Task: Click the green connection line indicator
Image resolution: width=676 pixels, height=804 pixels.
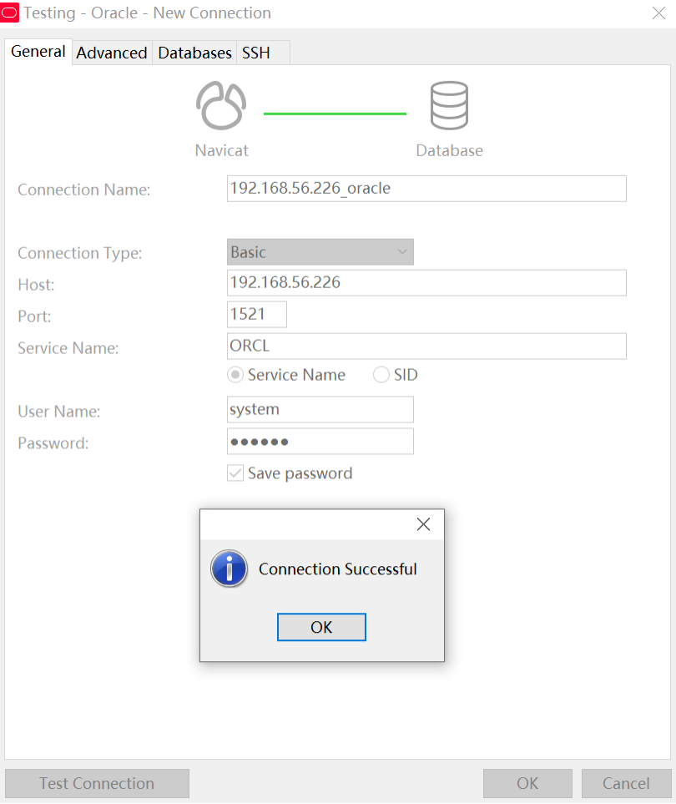Action: point(335,114)
